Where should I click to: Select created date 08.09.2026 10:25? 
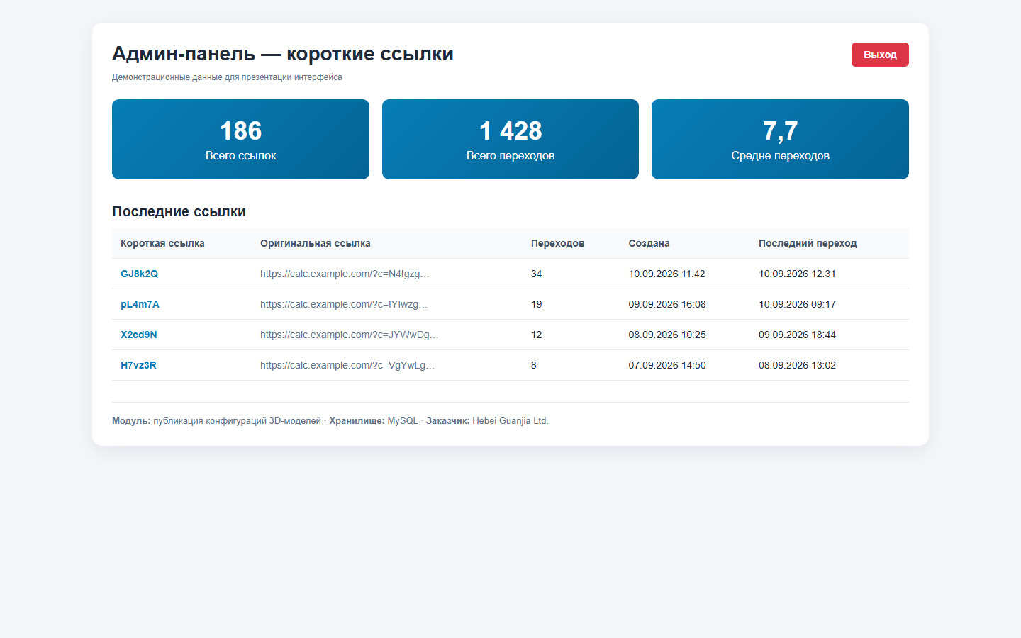coord(667,335)
